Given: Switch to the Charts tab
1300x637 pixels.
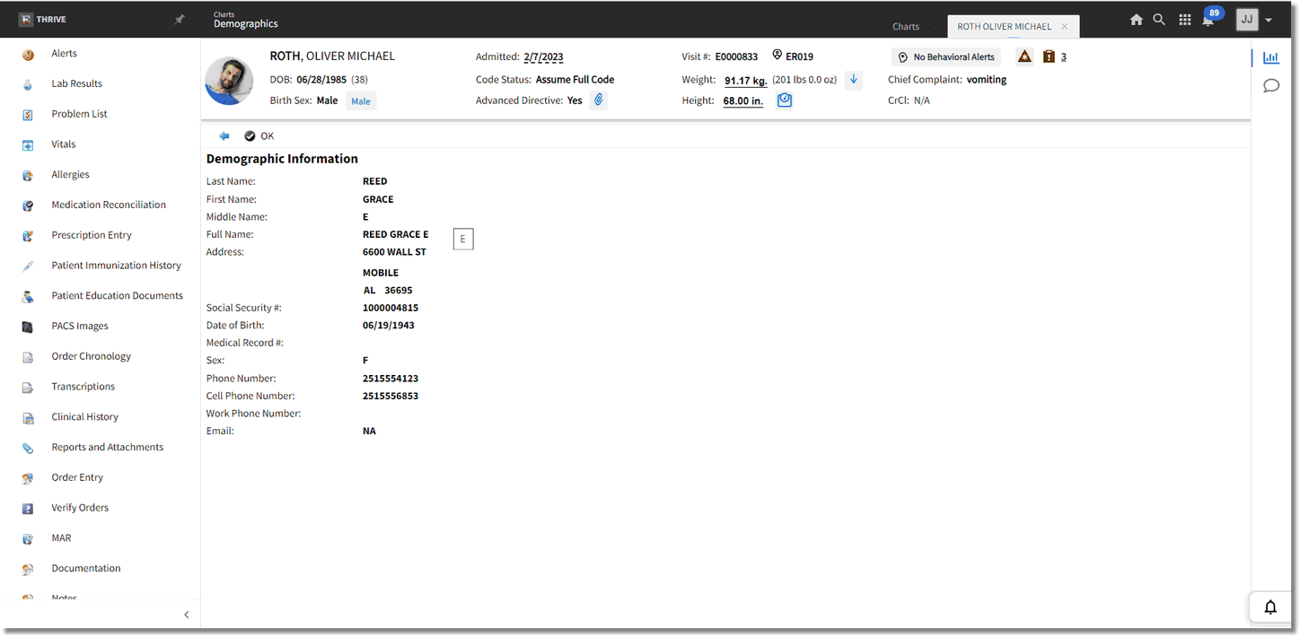Looking at the screenshot, I should 905,26.
